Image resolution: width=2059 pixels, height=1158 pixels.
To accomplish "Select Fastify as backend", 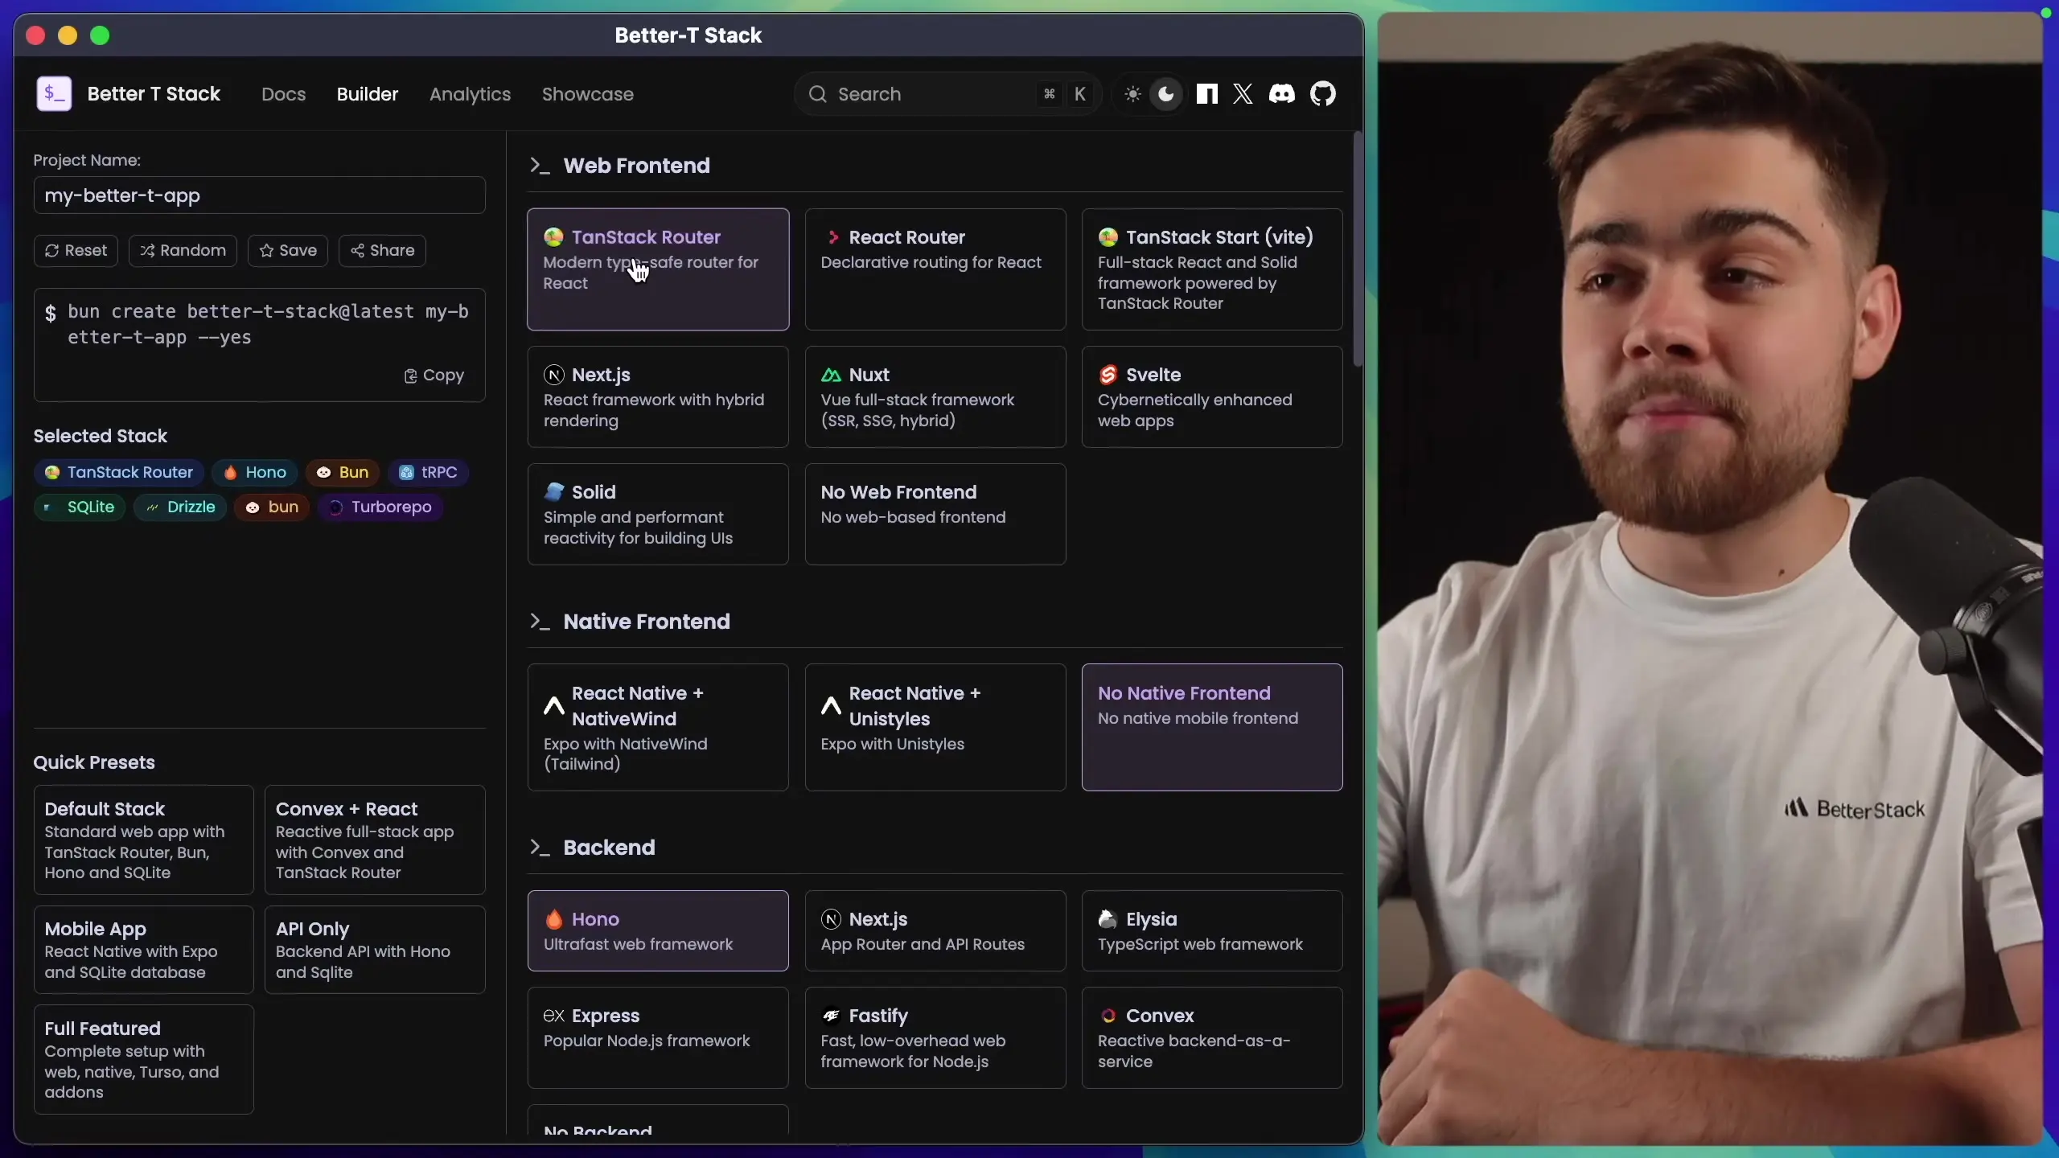I will coord(935,1038).
